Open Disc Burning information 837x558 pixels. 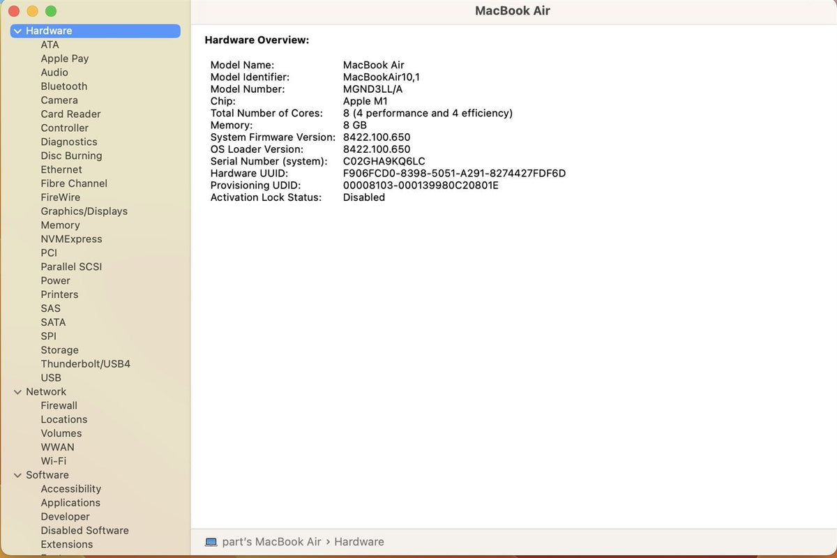tap(71, 156)
